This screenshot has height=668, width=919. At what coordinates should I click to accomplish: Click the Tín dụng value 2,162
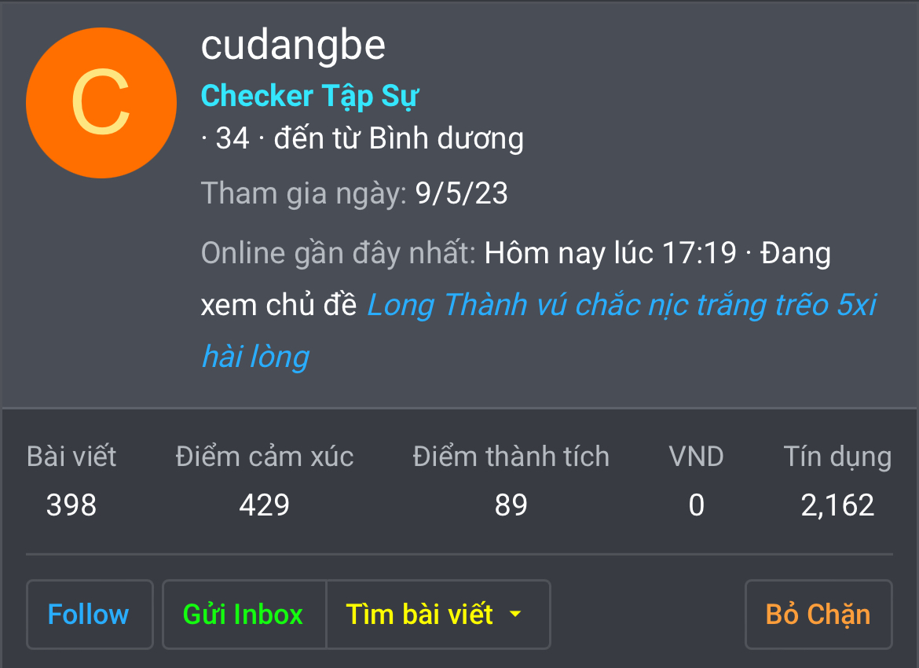837,505
